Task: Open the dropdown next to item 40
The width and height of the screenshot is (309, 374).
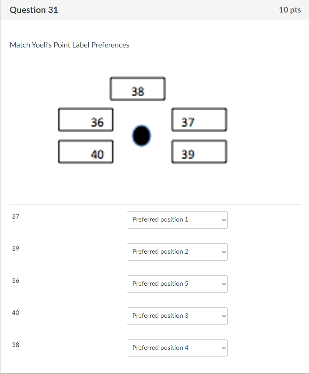Action: (177, 316)
